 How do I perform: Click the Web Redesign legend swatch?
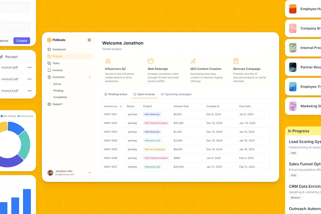(2, 116)
